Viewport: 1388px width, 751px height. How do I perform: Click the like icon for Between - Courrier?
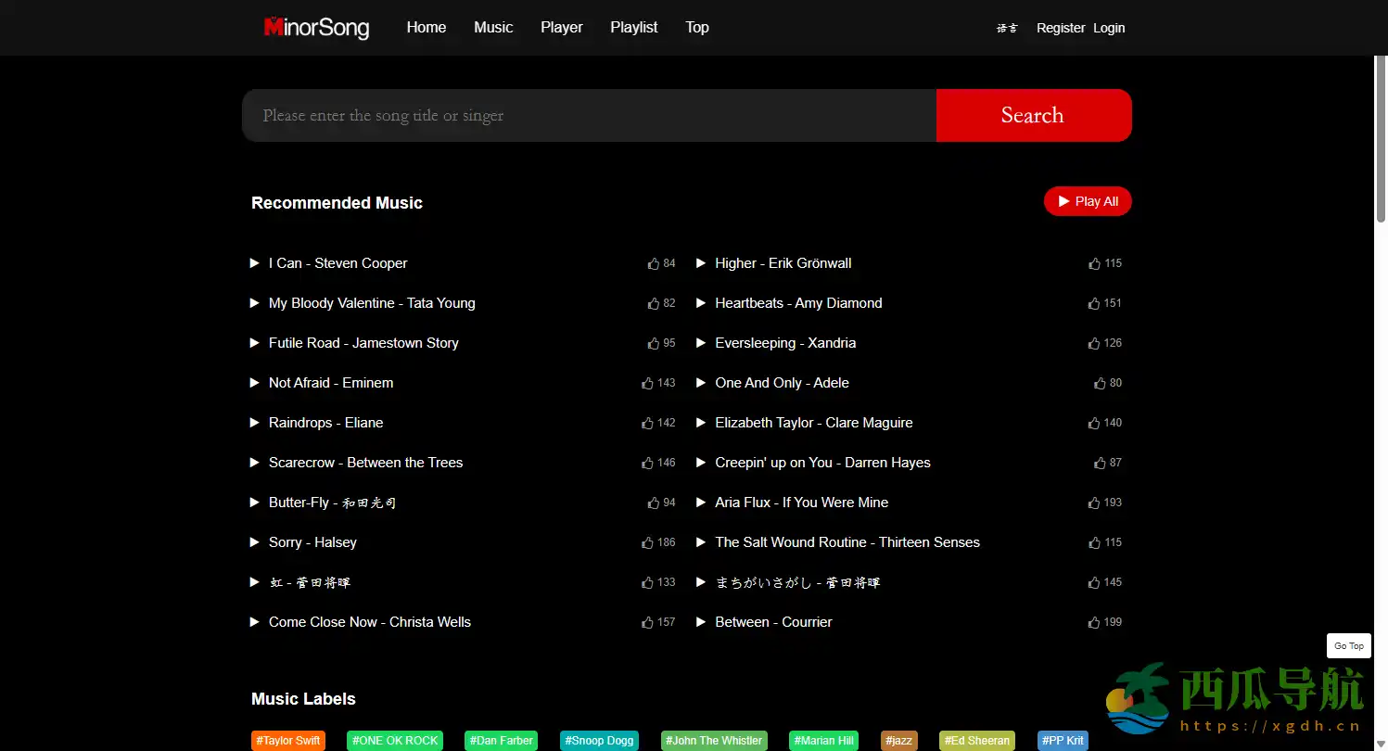pos(1094,622)
